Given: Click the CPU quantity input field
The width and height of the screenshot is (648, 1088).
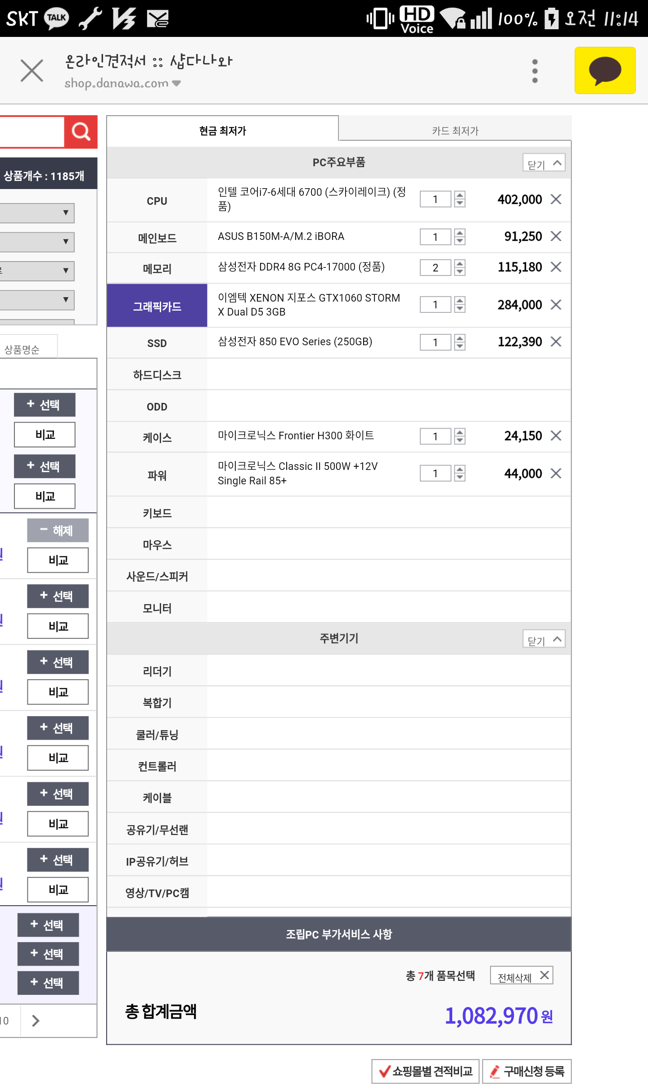Looking at the screenshot, I should (x=435, y=199).
